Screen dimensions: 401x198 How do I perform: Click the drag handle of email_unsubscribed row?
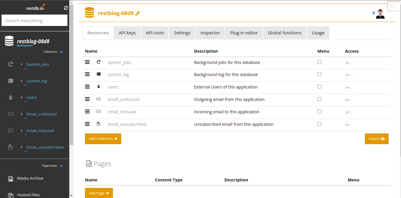87,124
